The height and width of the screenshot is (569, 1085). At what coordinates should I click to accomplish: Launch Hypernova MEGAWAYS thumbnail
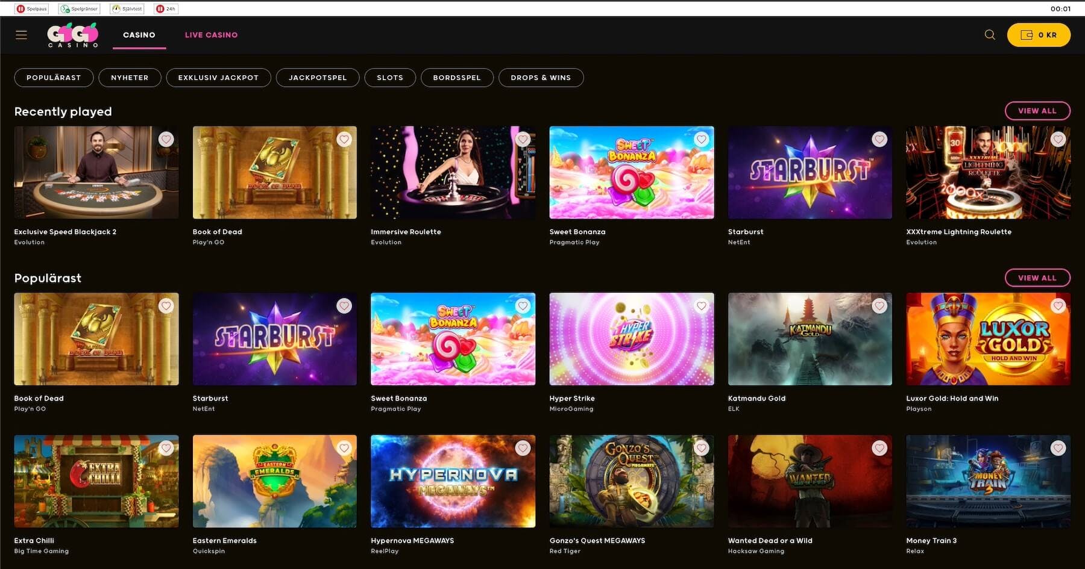coord(453,481)
